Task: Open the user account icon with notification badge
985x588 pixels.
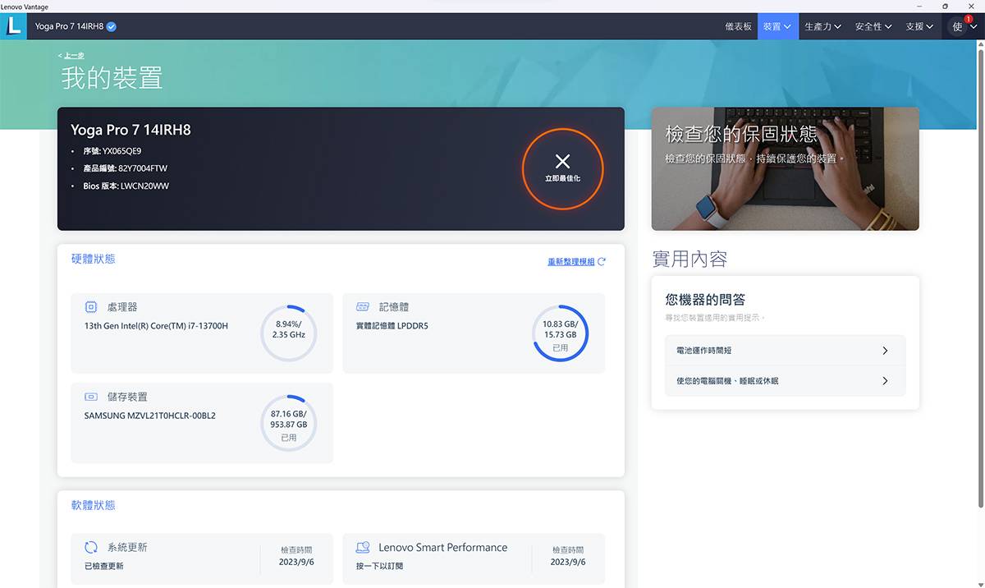Action: (958, 26)
